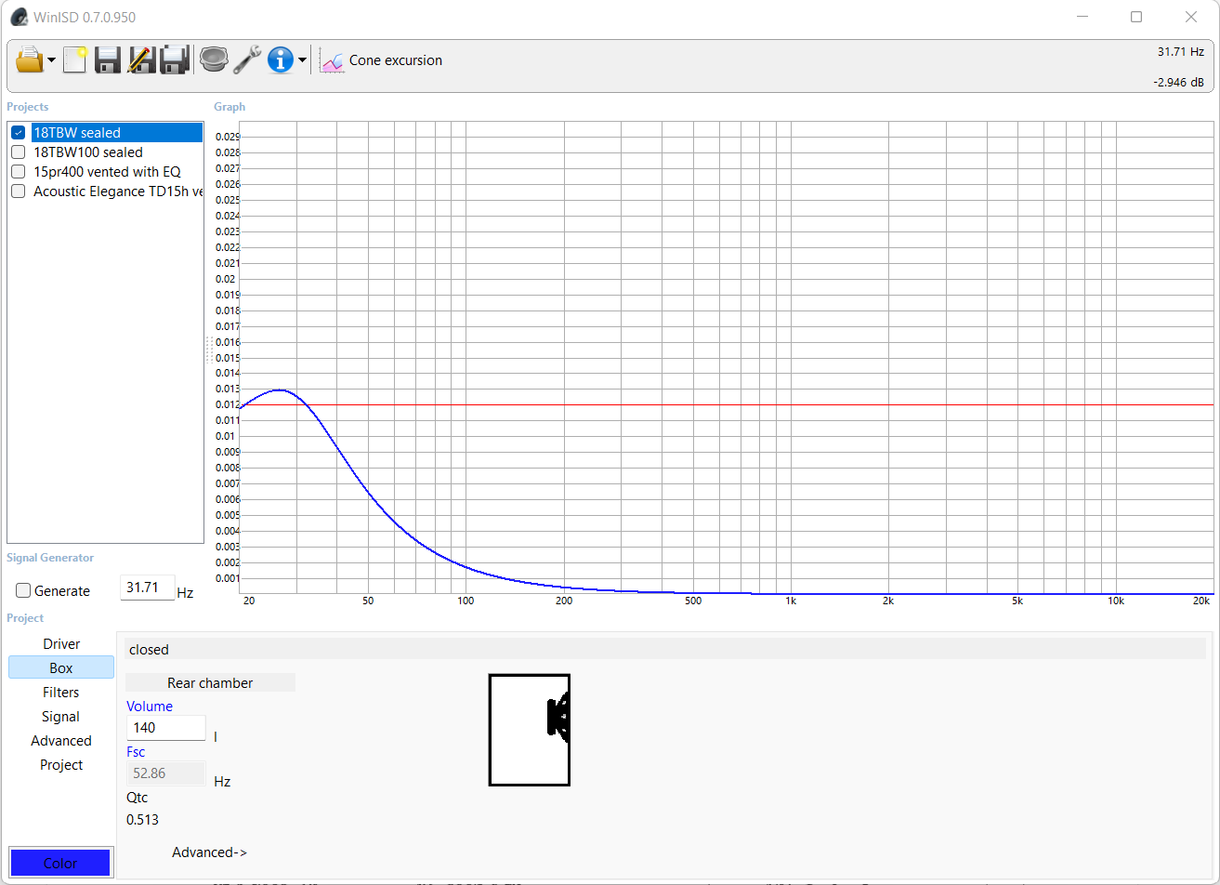Click the 31.71 Hz cursor frequency readout
The image size is (1220, 885).
click(x=1181, y=52)
